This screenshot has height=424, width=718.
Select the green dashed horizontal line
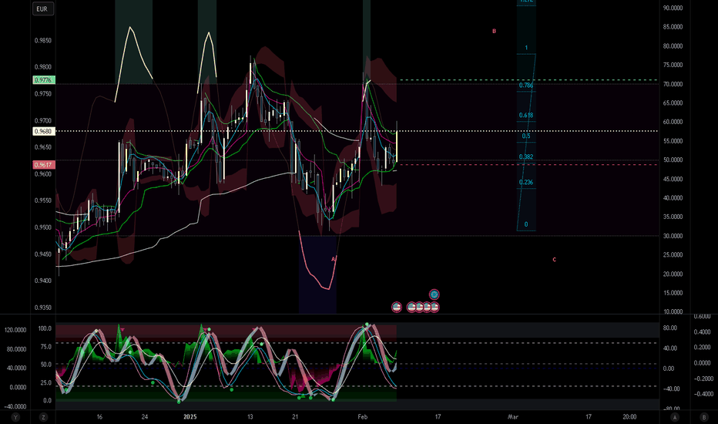[x=528, y=80]
